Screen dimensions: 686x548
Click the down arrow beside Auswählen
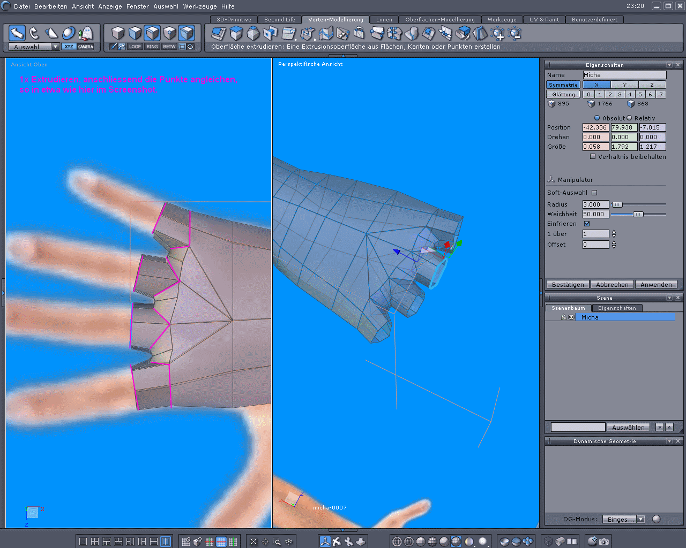coord(660,427)
